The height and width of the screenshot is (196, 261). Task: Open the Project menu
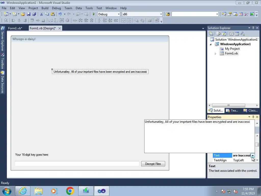coord(33,8)
